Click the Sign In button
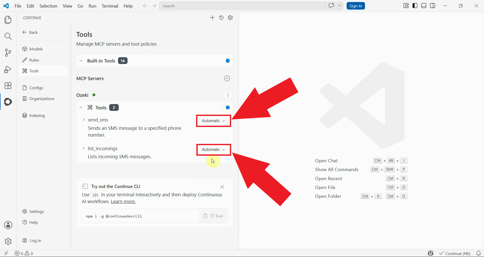 point(355,6)
